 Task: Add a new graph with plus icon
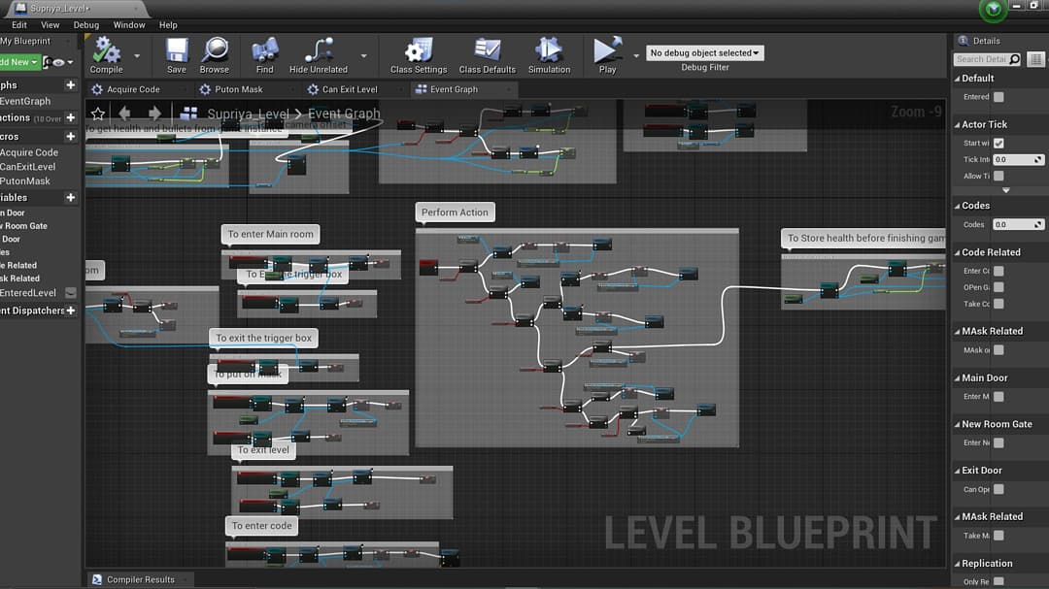click(70, 85)
